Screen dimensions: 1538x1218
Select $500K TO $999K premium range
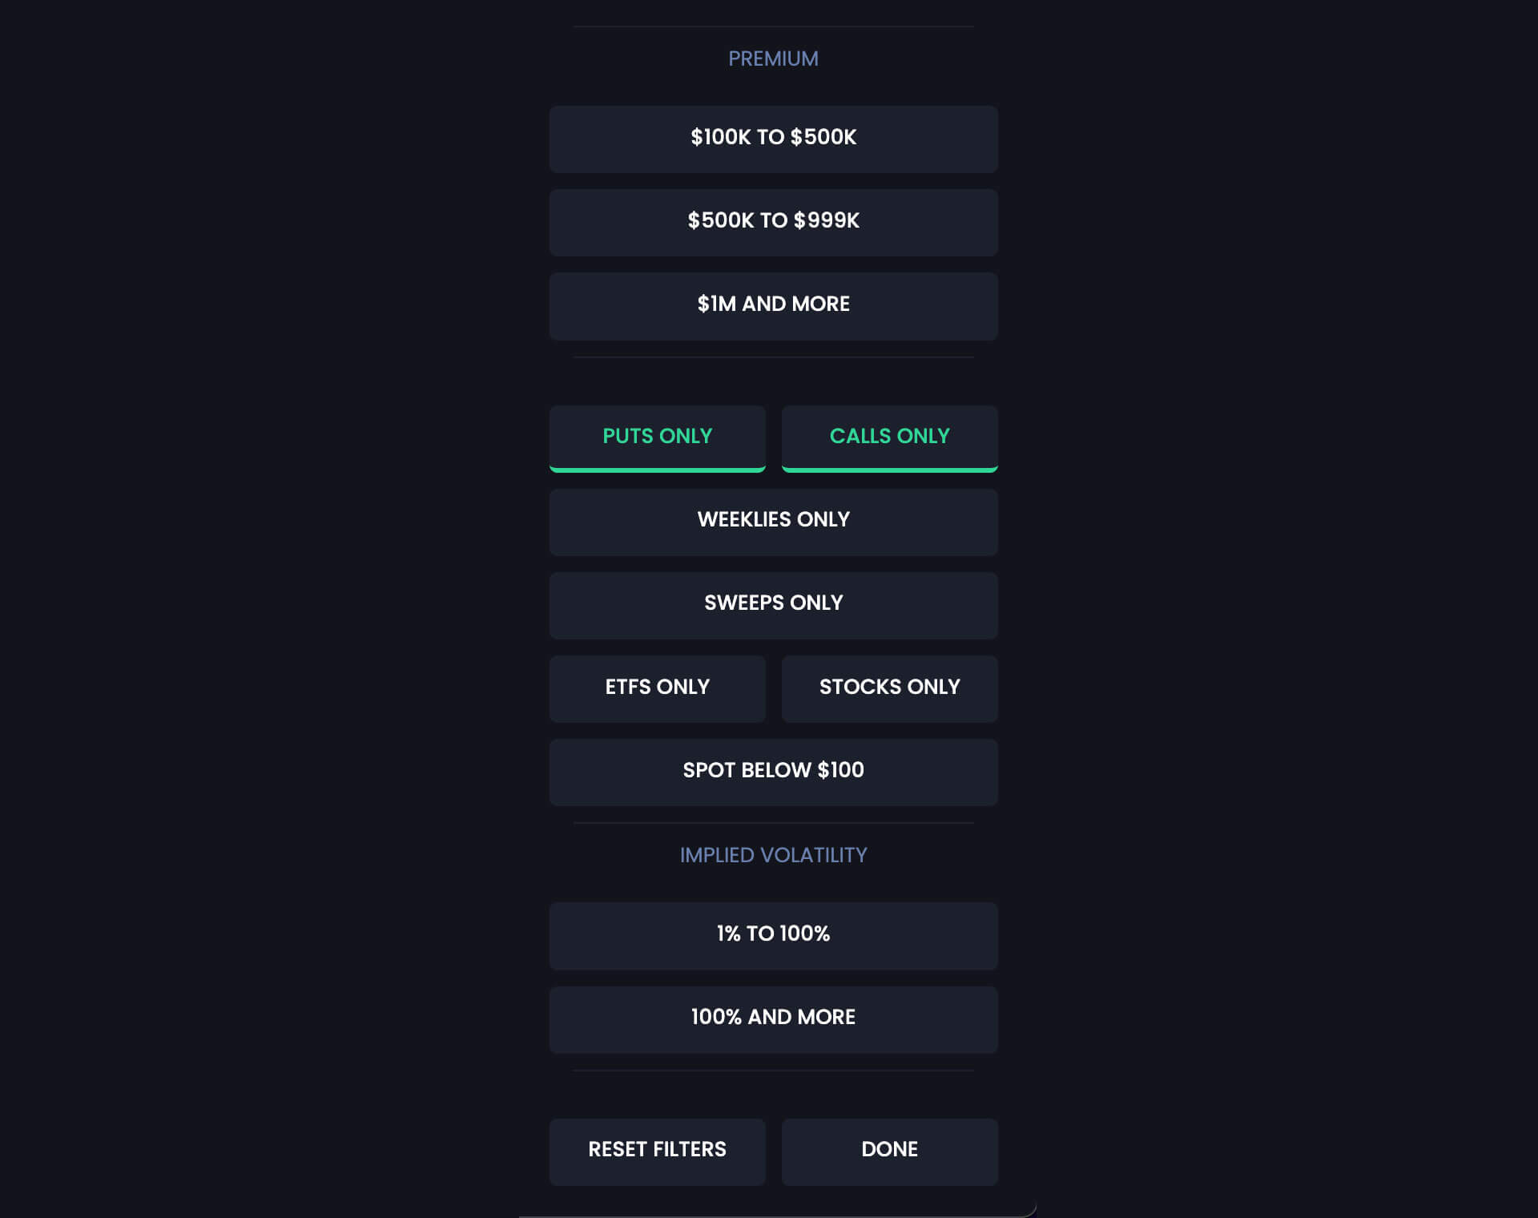click(x=773, y=222)
